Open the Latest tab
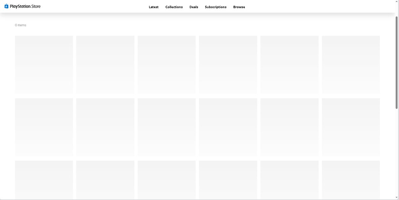Screen dimensions: 399x200 coord(154,7)
